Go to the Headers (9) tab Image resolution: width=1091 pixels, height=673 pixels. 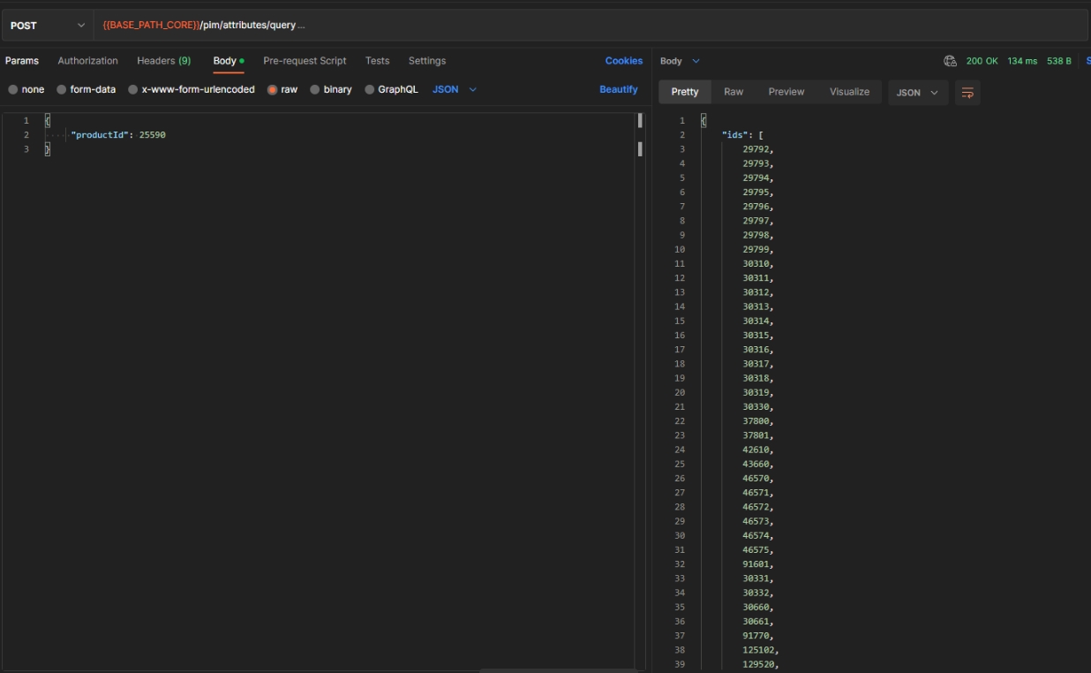pyautogui.click(x=163, y=61)
